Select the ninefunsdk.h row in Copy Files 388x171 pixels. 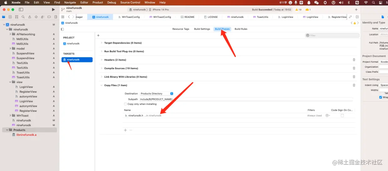point(239,116)
